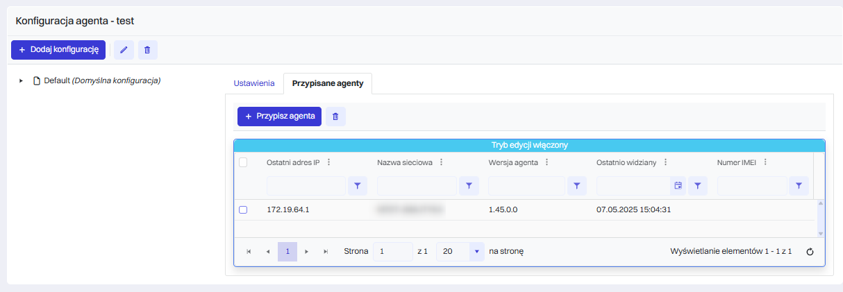
Task: Toggle the select-all header checkbox
Action: 243,162
